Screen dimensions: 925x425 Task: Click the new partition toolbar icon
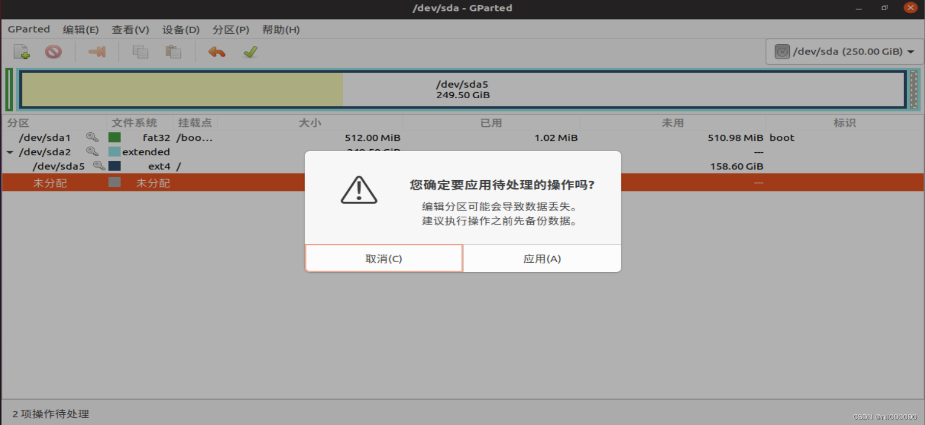coord(21,51)
